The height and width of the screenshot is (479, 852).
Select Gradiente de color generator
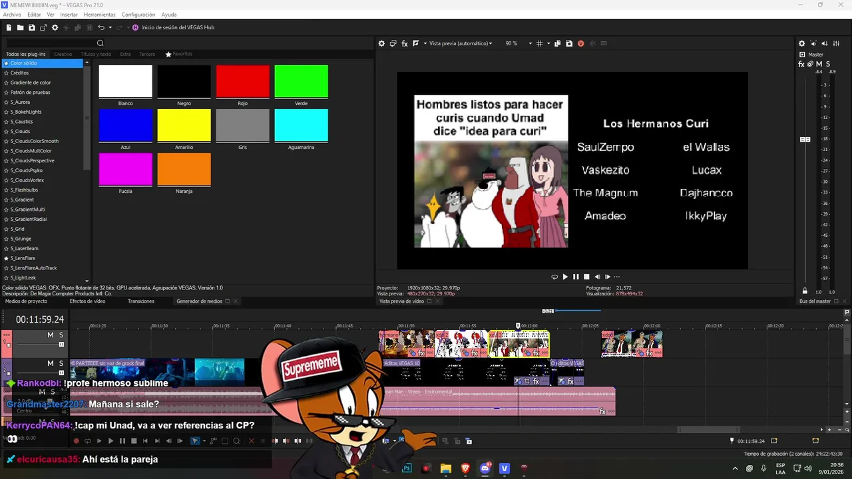point(31,82)
